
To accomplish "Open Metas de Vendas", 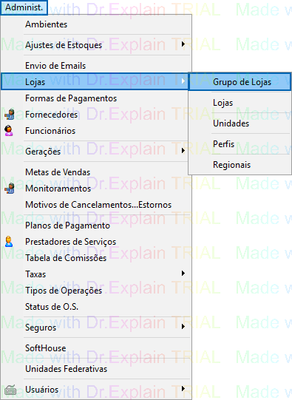I will coord(96,172).
